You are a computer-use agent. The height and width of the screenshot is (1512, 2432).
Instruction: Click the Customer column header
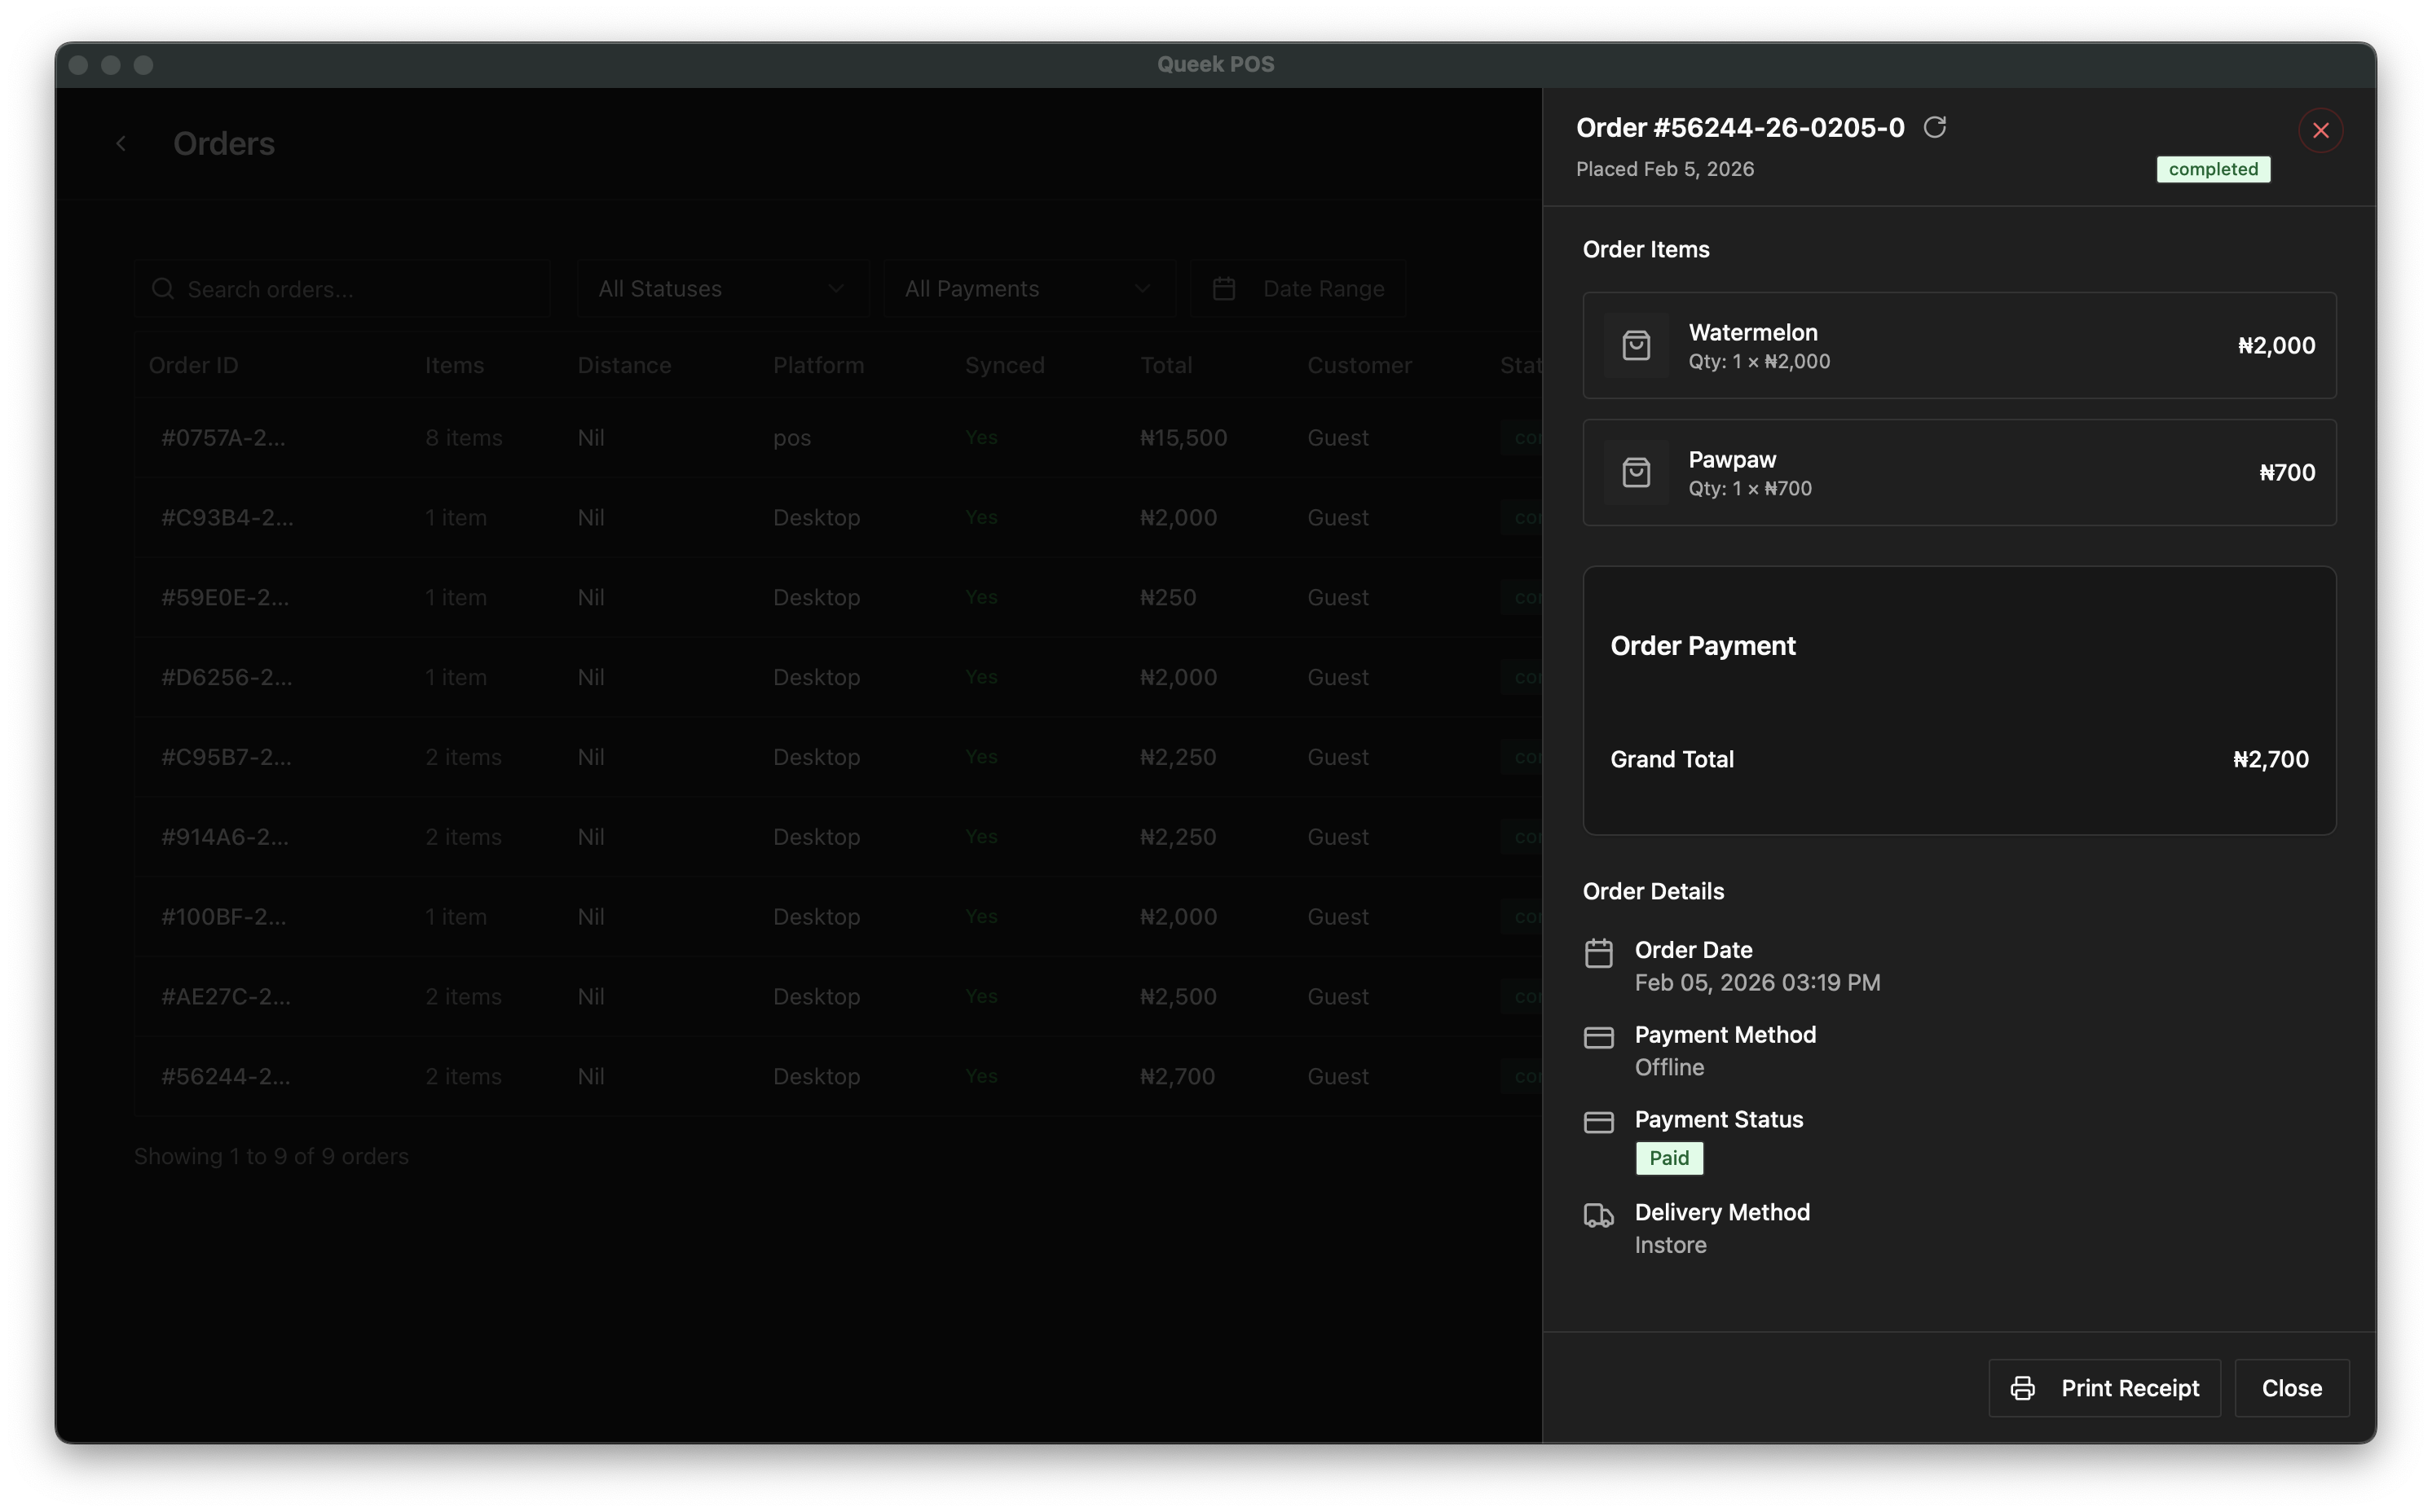coord(1359,365)
